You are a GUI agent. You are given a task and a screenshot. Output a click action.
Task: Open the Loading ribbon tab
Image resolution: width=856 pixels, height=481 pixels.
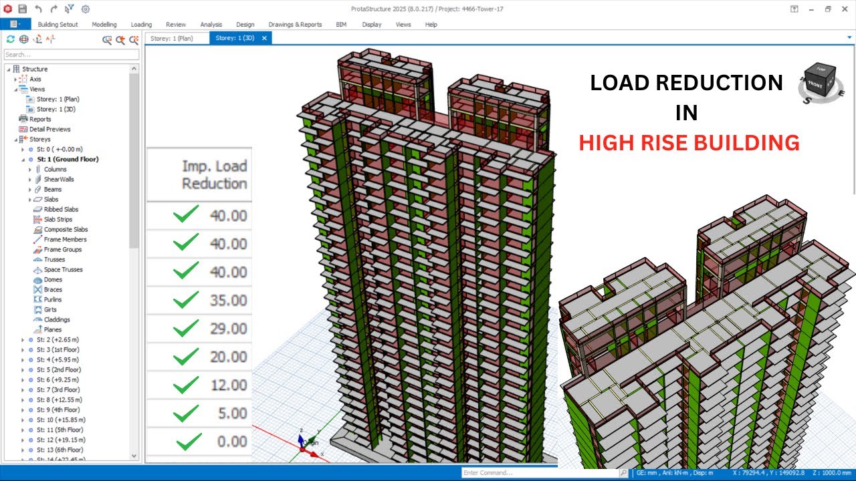pyautogui.click(x=141, y=24)
